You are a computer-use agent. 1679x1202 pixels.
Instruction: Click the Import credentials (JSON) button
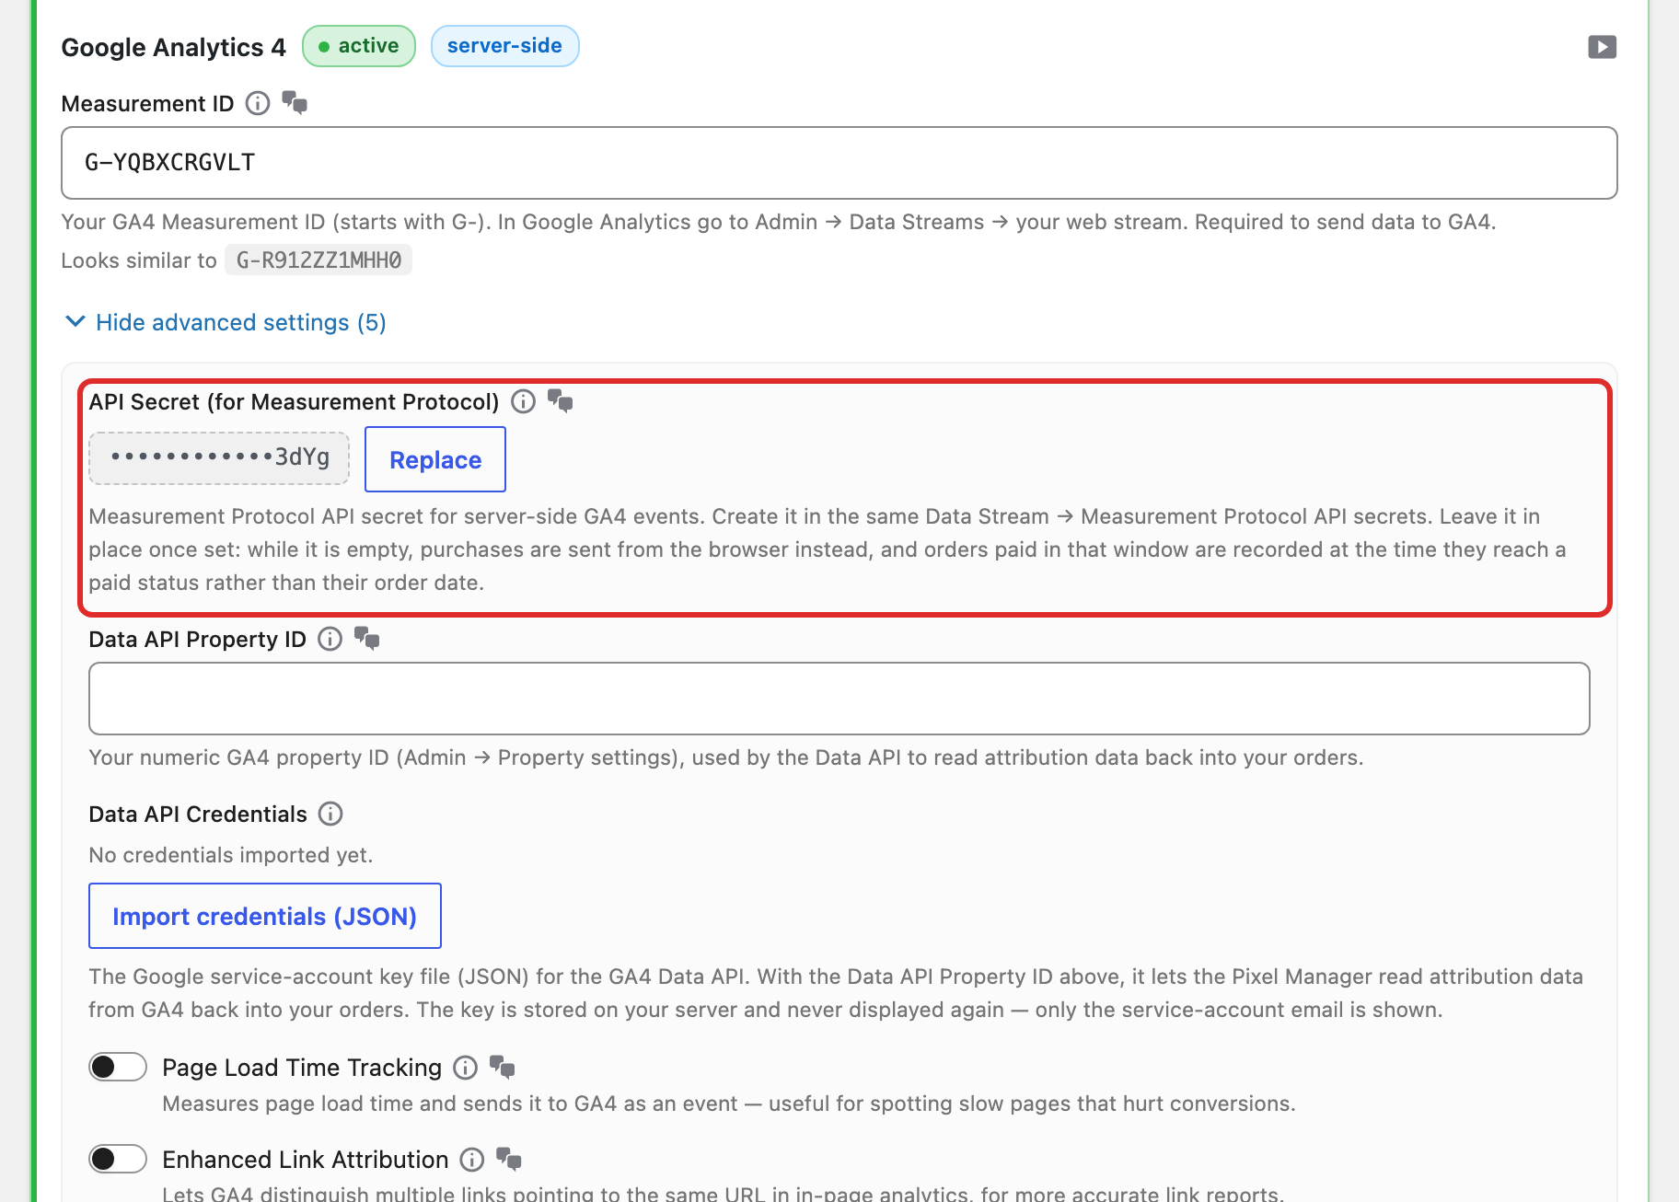265,916
